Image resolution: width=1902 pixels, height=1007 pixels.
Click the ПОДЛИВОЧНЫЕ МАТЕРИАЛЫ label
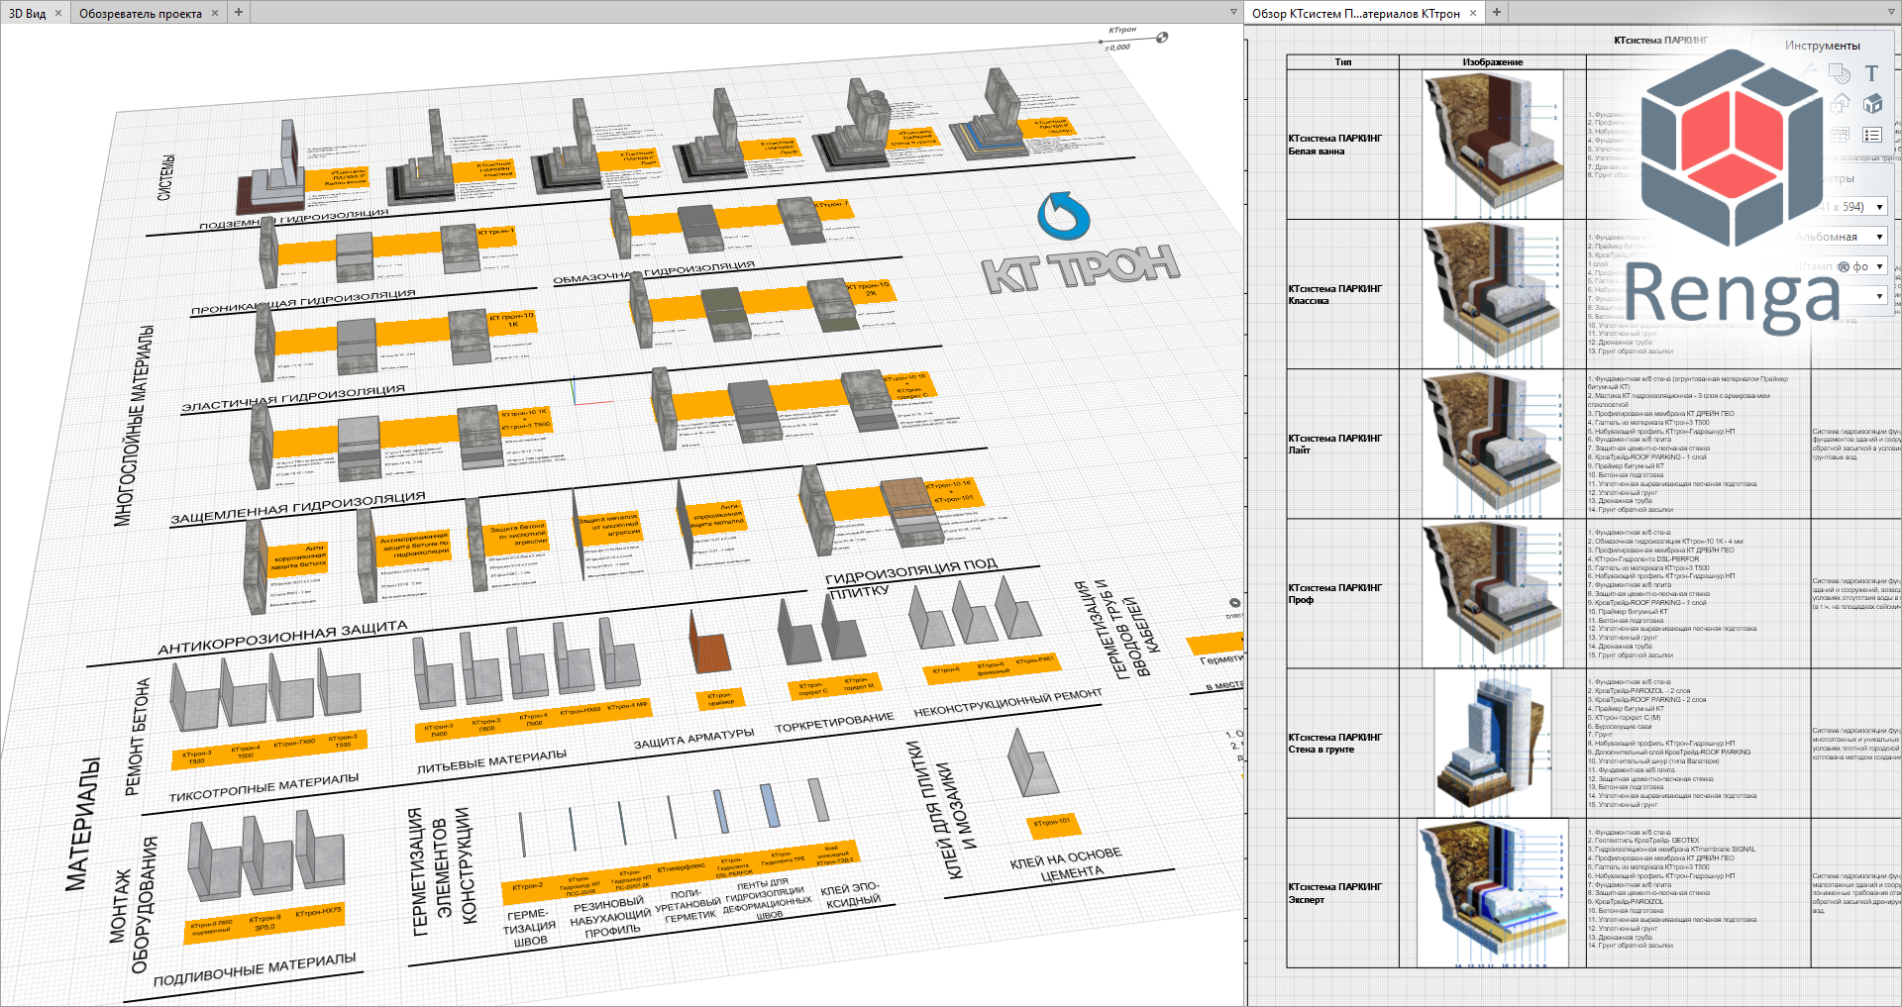tap(255, 968)
